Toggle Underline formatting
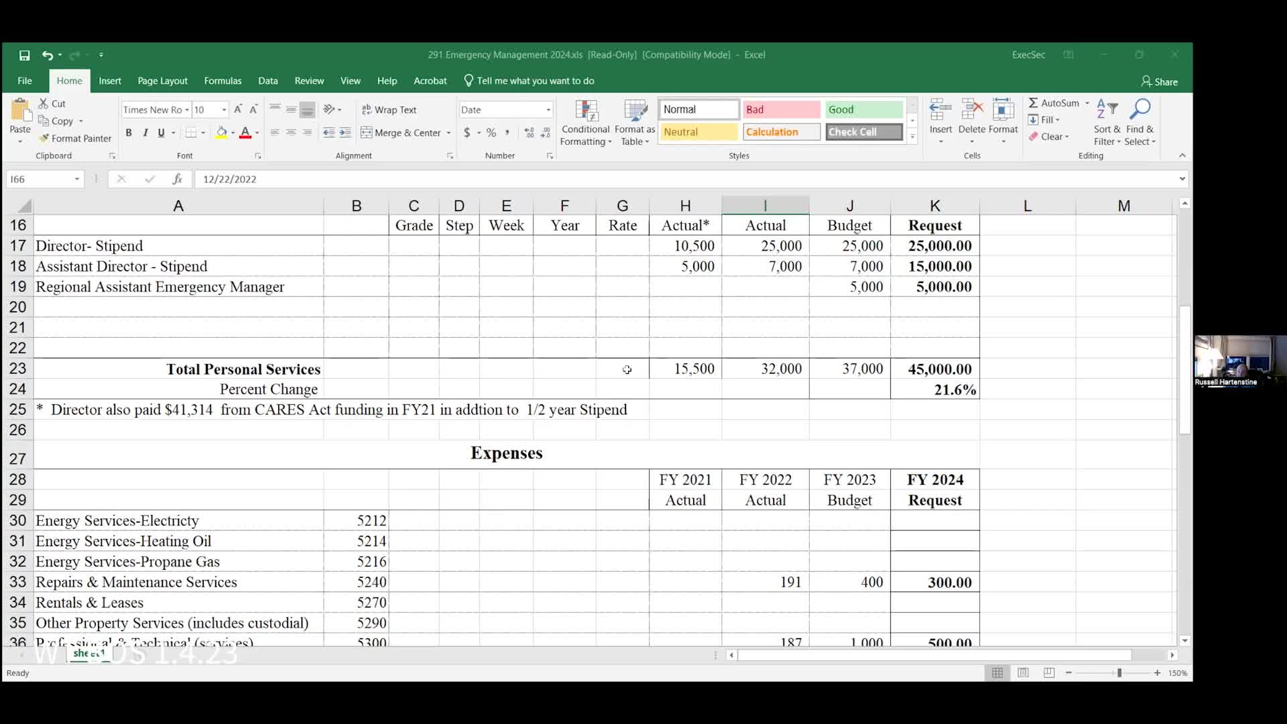1287x724 pixels. click(161, 133)
